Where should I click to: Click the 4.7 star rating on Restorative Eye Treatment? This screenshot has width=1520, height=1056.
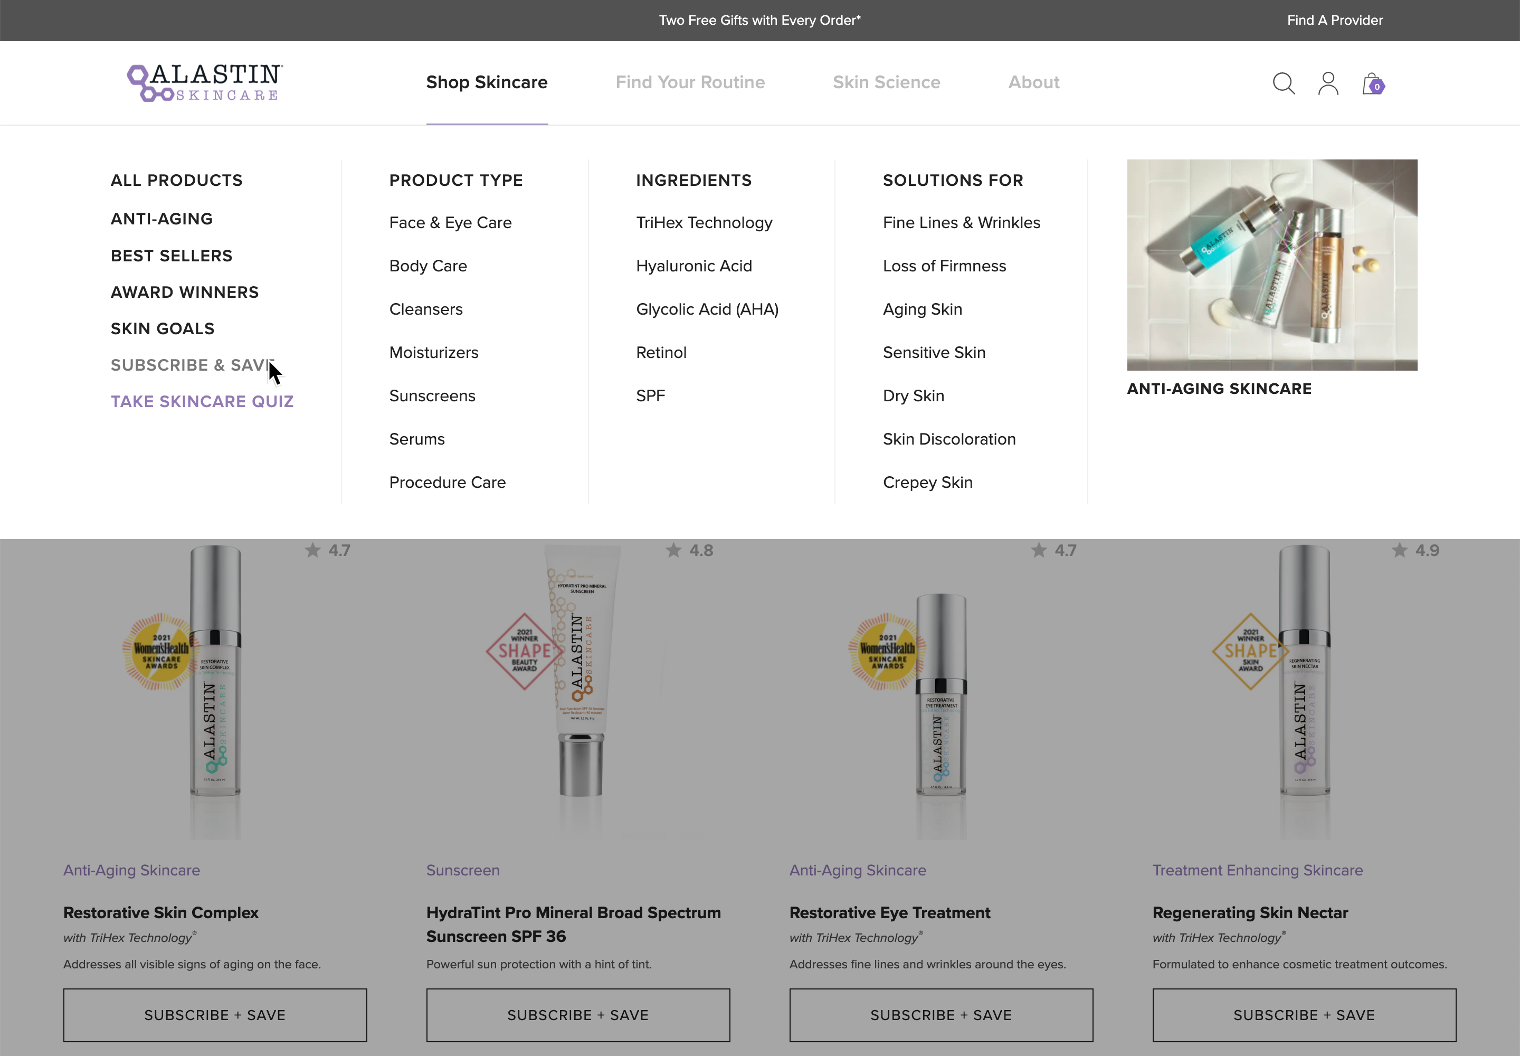(x=1053, y=551)
